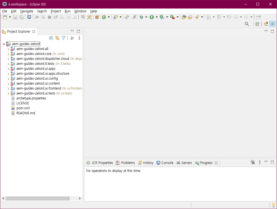277x209 pixels.
Task: Open the Navigate menu
Action: [27, 11]
